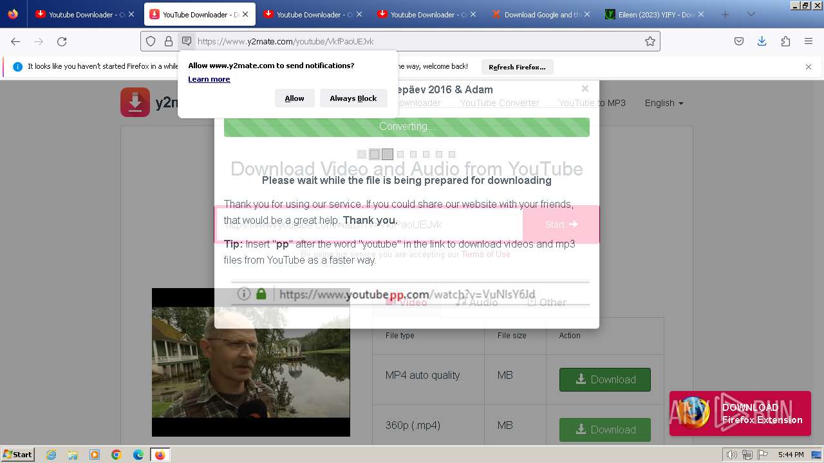Image resolution: width=824 pixels, height=463 pixels.
Task: Click the volume speaker tray icon
Action: tap(732, 455)
